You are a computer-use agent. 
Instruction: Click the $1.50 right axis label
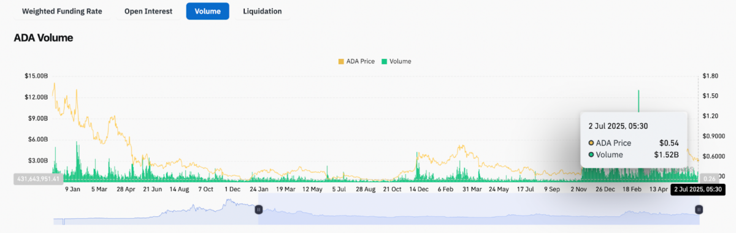pyautogui.click(x=710, y=96)
